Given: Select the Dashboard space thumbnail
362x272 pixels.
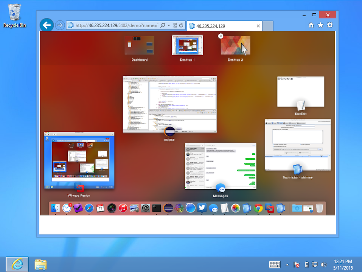Looking at the screenshot, I should click(x=139, y=46).
